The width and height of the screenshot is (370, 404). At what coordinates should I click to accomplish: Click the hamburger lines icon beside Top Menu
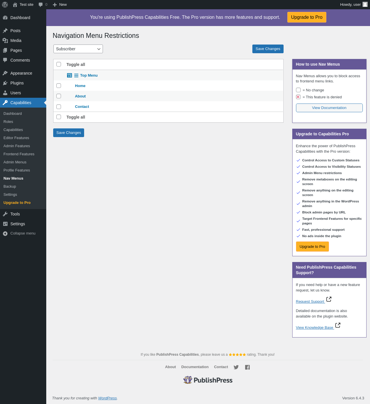coord(76,75)
